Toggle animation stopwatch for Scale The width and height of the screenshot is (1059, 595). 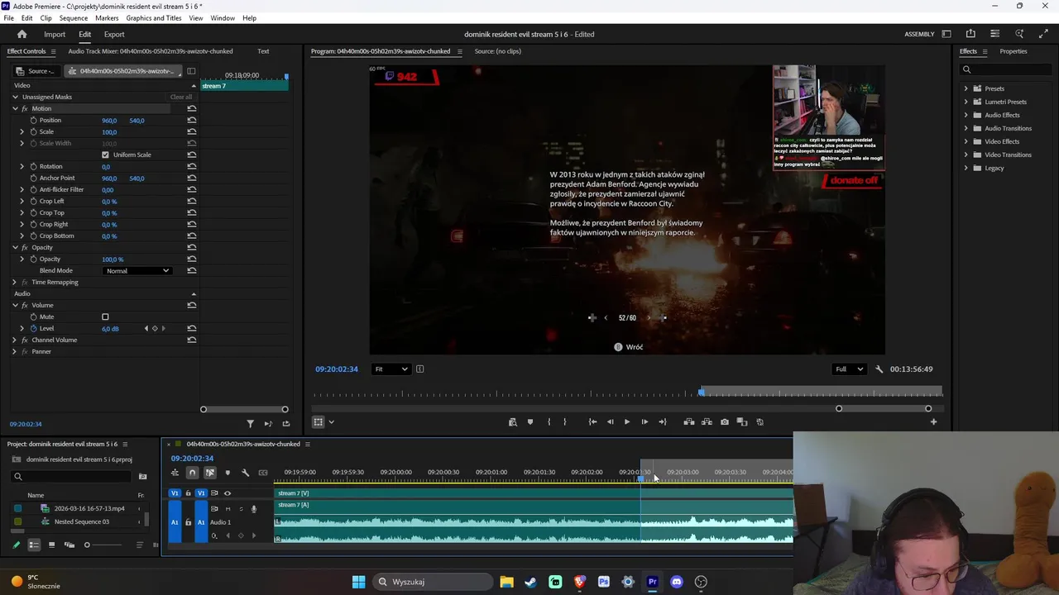point(34,132)
